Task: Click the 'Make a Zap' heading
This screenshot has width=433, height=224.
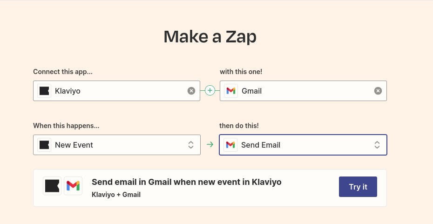Action: pyautogui.click(x=210, y=37)
